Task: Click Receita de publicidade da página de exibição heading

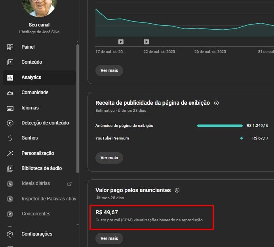Action: tap(152, 103)
